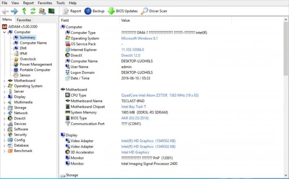Click the Manage users toolbar icon
The image size is (289, 179).
coord(42,11)
